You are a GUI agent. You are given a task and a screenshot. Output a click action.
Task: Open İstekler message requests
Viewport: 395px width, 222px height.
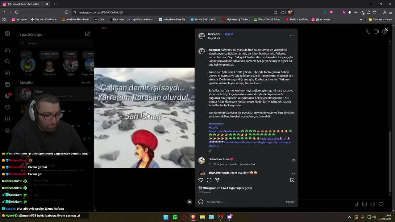tap(87, 83)
